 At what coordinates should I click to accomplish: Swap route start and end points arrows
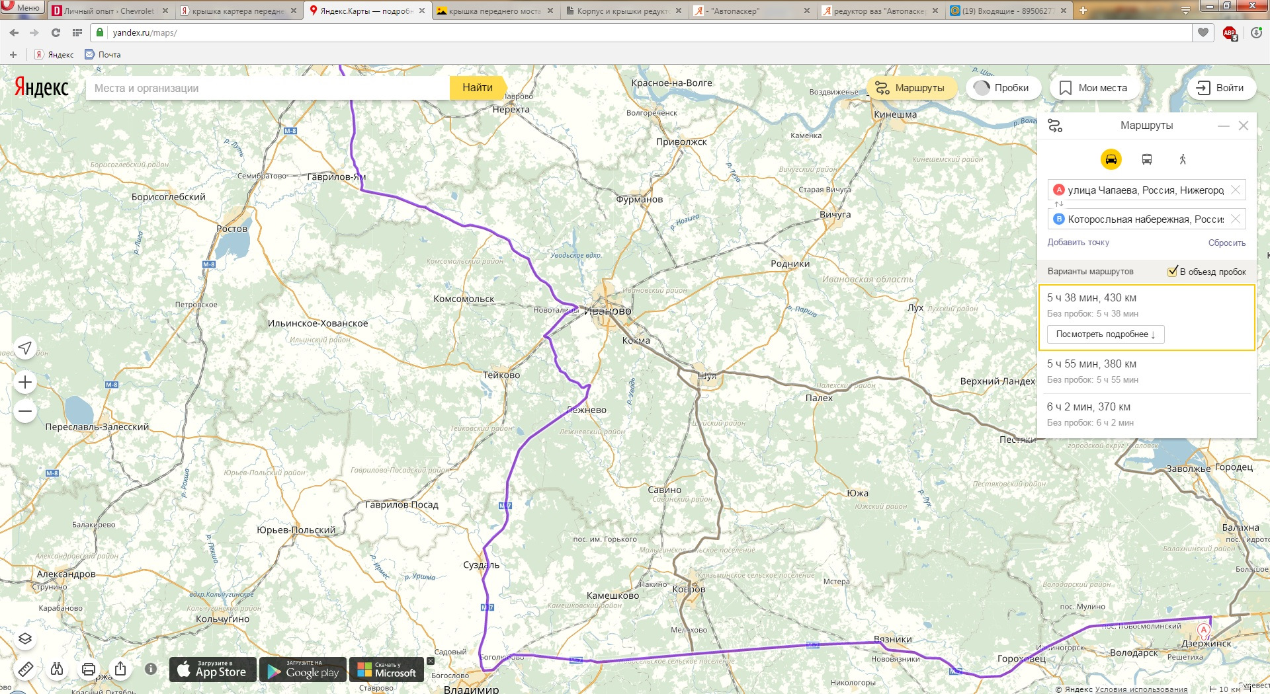tap(1059, 204)
